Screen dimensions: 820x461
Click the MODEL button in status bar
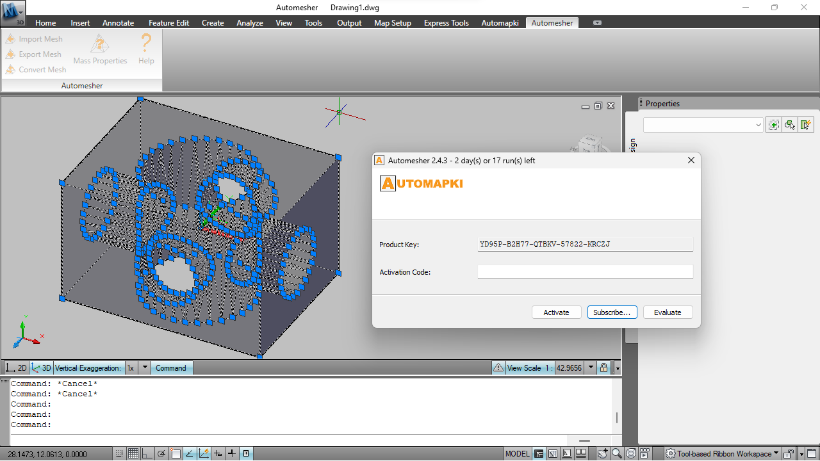(518, 454)
